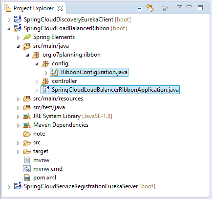Click the Spring Elements leaf icon
Image resolution: width=212 pixels, height=199 pixels.
click(27, 37)
